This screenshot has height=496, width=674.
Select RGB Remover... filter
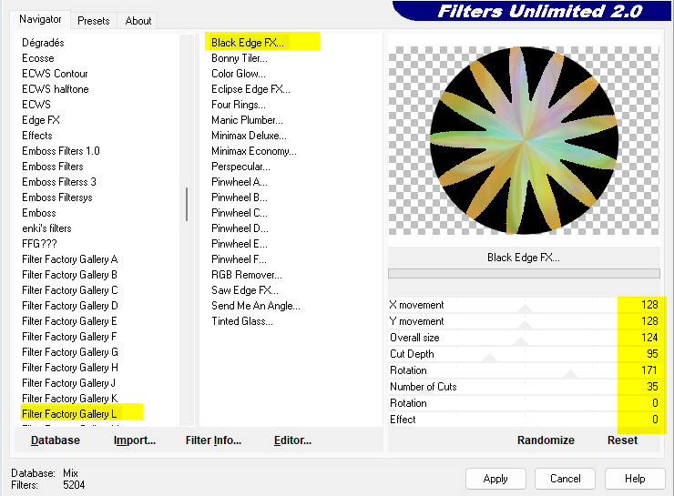(x=247, y=275)
